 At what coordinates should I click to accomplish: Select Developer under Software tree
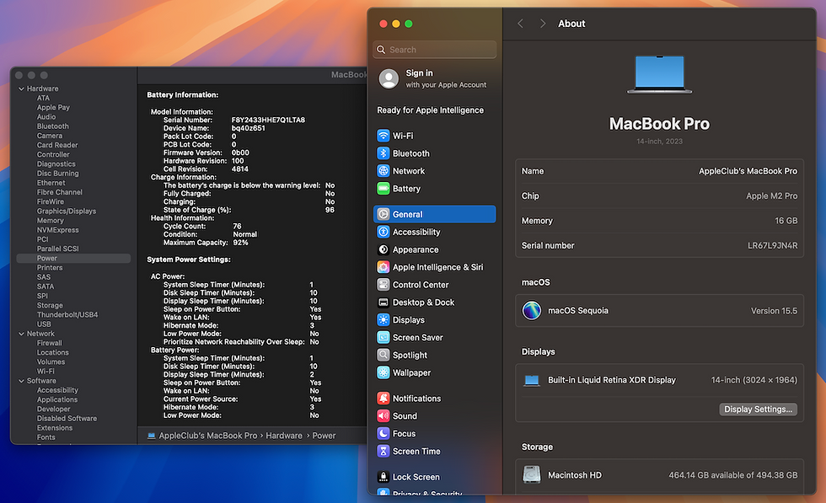point(53,409)
